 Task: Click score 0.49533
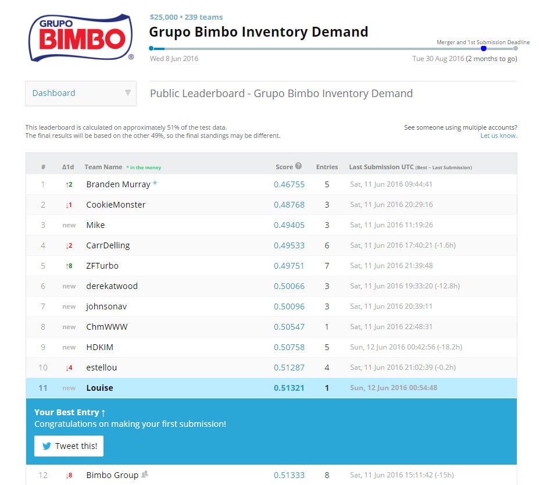coord(289,245)
